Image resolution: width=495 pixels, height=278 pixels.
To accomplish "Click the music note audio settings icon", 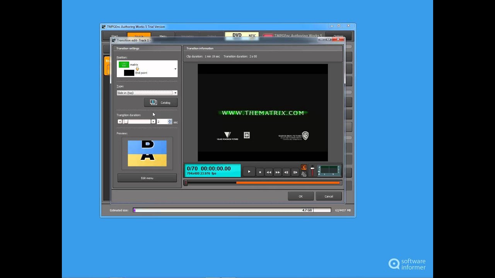I will pos(304,174).
